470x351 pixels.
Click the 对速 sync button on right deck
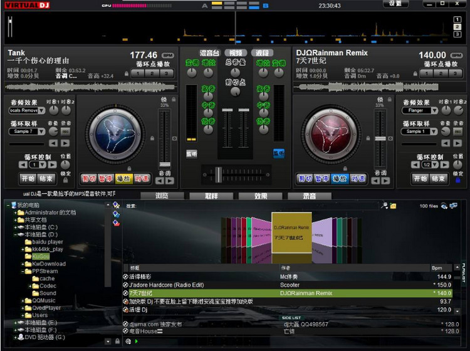(357, 179)
